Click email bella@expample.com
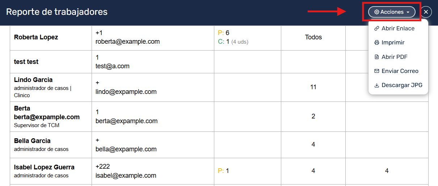Viewport: 438px width, 186px height. 126,149
